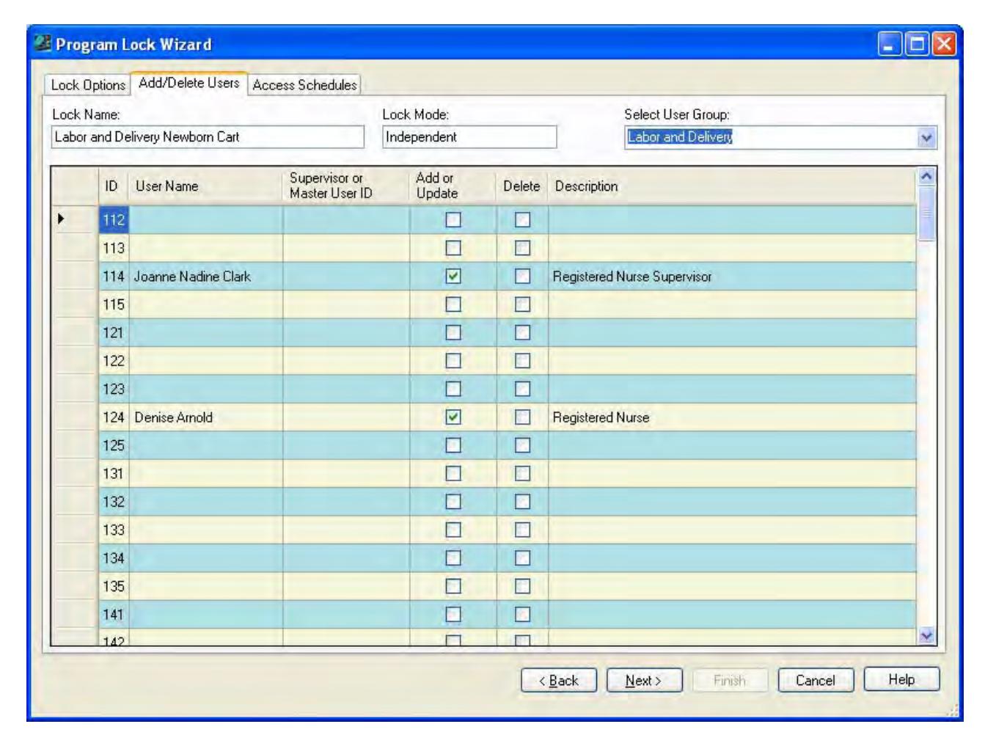
Task: Check Delete box for ID 135
Action: [x=522, y=586]
